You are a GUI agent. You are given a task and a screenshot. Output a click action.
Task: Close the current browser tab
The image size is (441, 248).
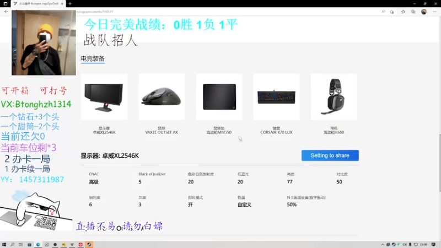62,4
